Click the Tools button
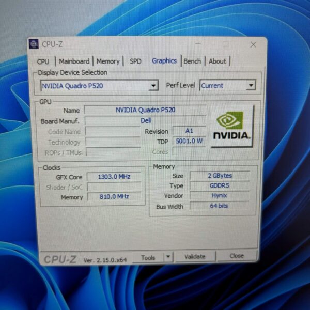This screenshot has height=310, width=310. coord(148,257)
